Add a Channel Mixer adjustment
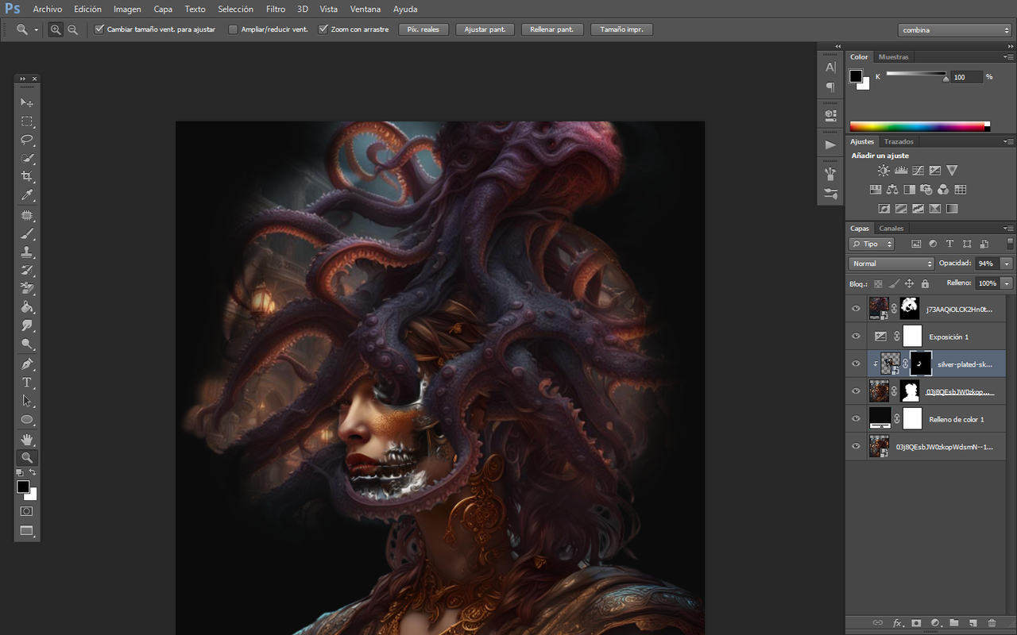This screenshot has width=1017, height=635. [x=943, y=190]
